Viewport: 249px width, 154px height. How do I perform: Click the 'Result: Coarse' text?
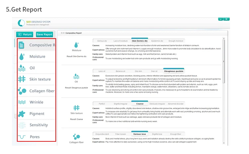pyautogui.click(x=77, y=119)
